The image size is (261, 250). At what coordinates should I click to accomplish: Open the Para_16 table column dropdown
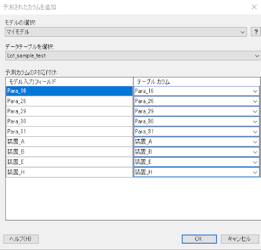click(197, 91)
